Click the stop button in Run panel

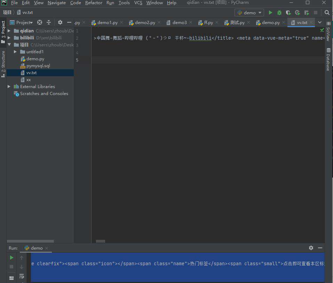pos(12,267)
